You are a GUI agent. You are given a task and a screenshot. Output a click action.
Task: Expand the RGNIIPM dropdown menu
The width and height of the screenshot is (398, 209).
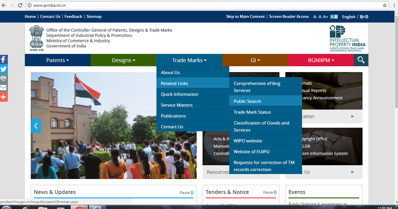(321, 60)
